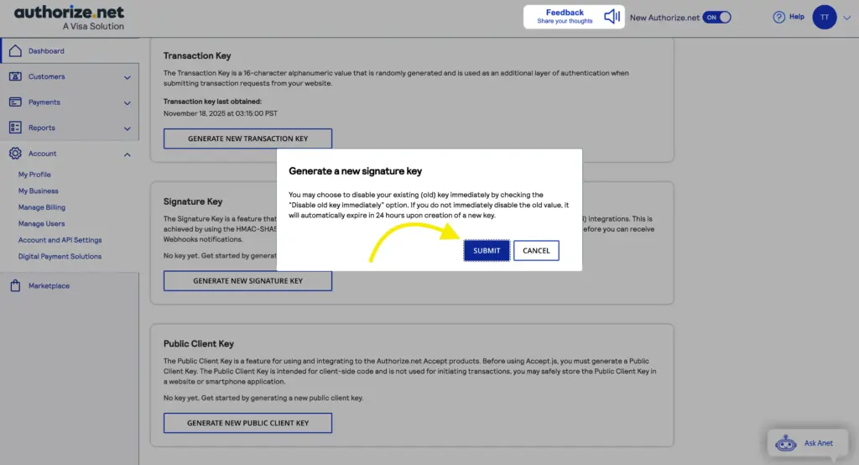Select My Business in sidebar
Image resolution: width=859 pixels, height=465 pixels.
[39, 191]
